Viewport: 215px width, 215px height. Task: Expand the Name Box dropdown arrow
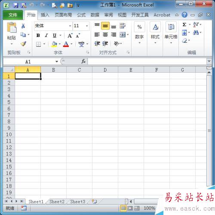[57, 61]
